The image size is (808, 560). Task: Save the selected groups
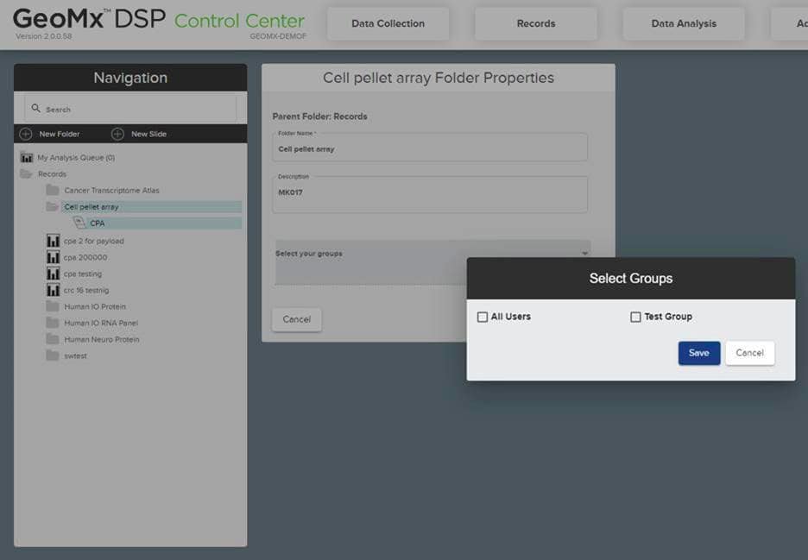click(x=698, y=353)
